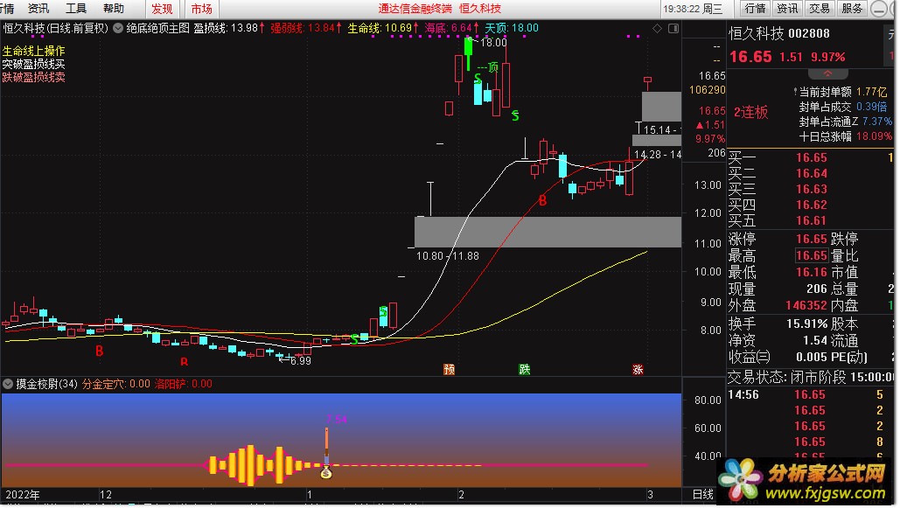
Task: Click the 6.99 low price label
Action: coord(300,361)
